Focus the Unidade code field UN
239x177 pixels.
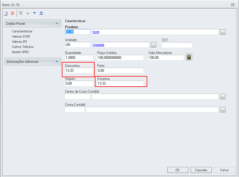[x=78, y=45]
